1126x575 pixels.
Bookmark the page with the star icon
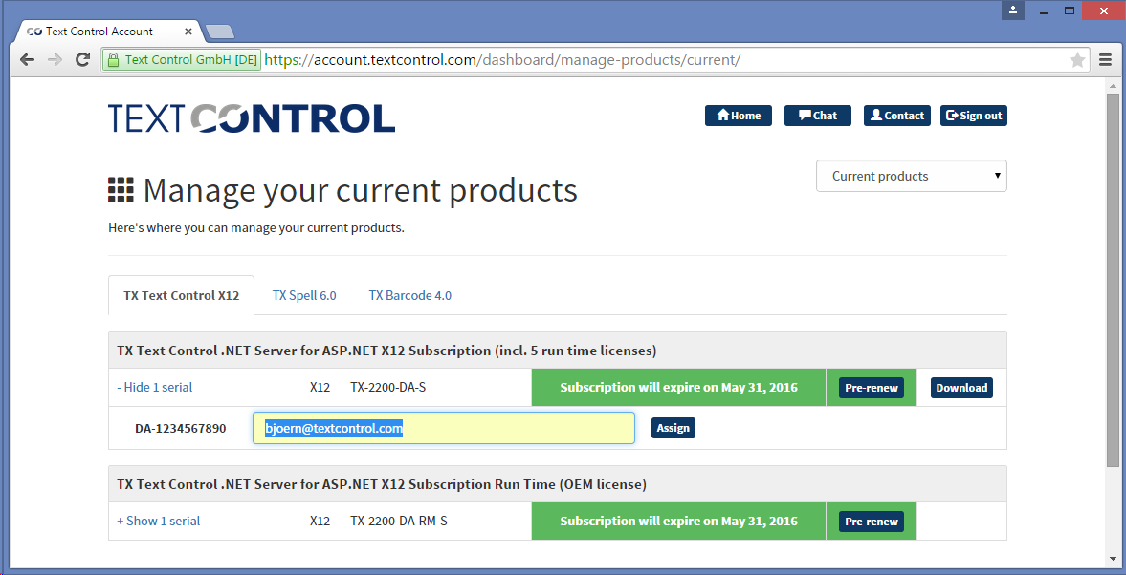[x=1077, y=60]
